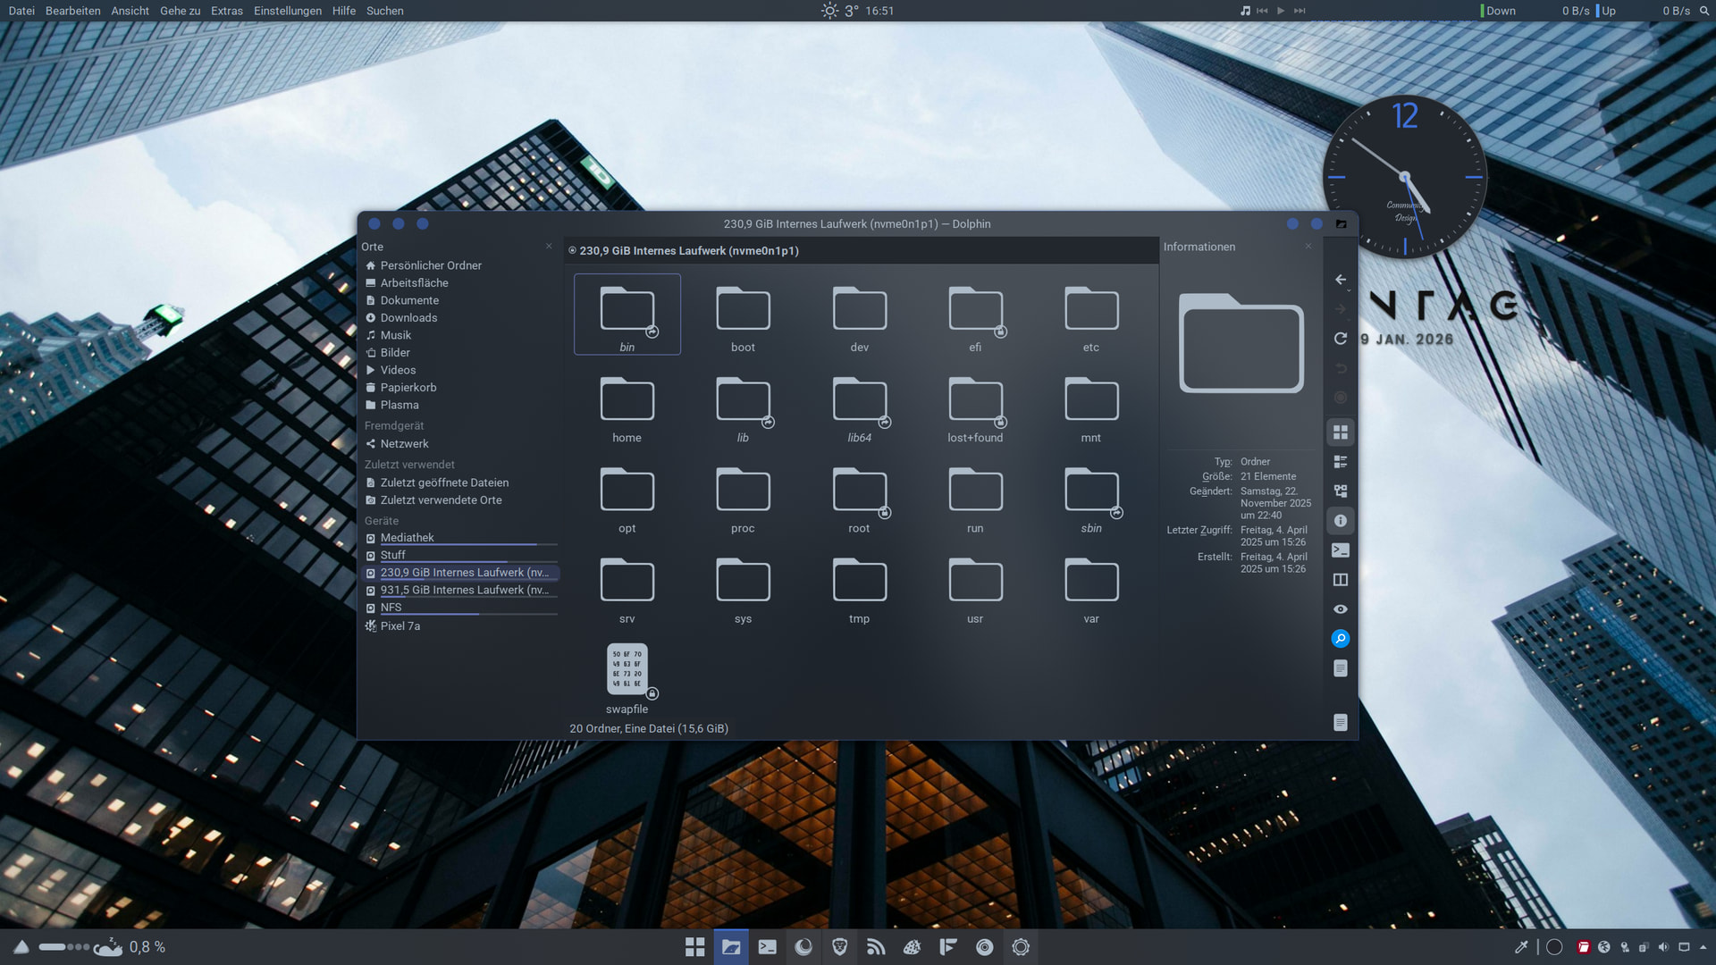Viewport: 1716px width, 965px height.
Task: Click the reload icon in Dolphin toolbar
Action: click(x=1340, y=339)
